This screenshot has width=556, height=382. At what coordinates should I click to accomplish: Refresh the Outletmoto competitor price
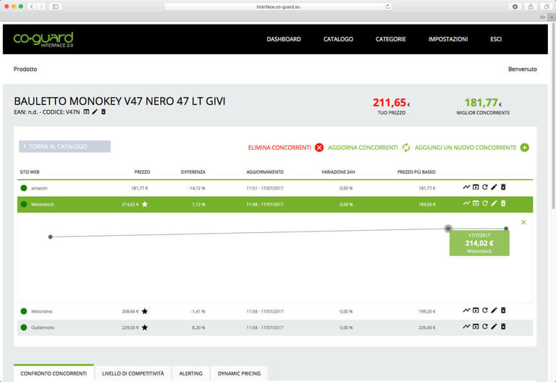[x=485, y=327]
